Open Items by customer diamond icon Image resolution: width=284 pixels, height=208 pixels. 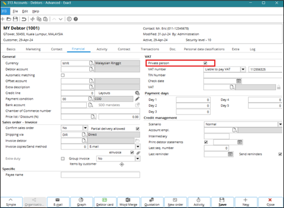121,164
